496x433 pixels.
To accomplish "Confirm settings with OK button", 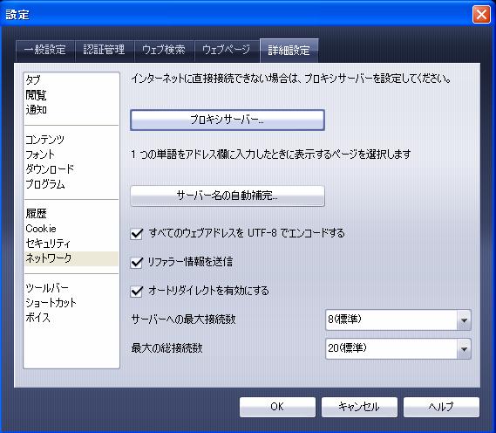I will point(277,407).
